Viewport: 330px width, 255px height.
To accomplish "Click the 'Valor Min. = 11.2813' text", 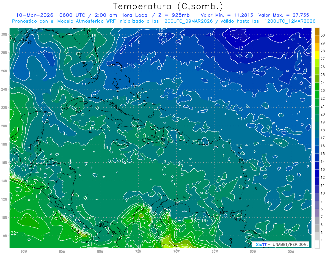I will 227,15.
